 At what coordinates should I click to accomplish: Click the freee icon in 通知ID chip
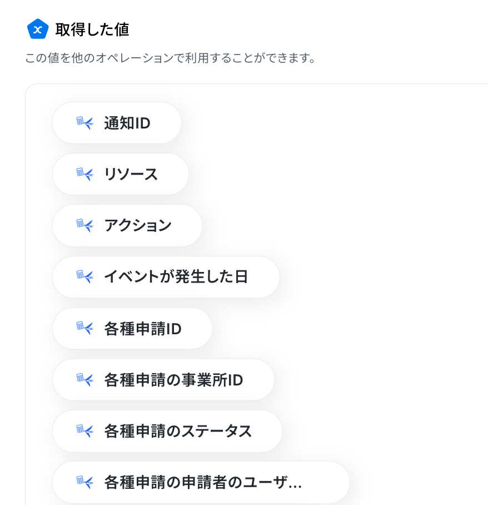(x=85, y=123)
